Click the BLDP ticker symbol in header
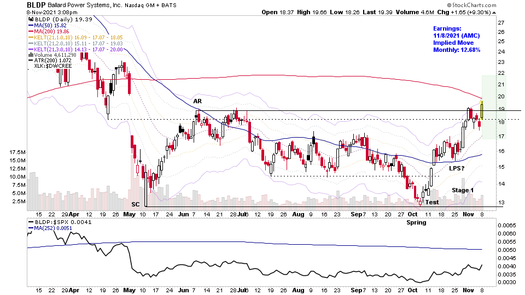Viewport: 525px width, 295px height. click(x=36, y=5)
